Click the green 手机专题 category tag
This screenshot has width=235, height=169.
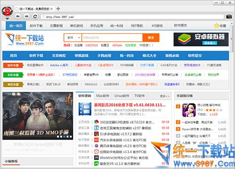pos(13,75)
